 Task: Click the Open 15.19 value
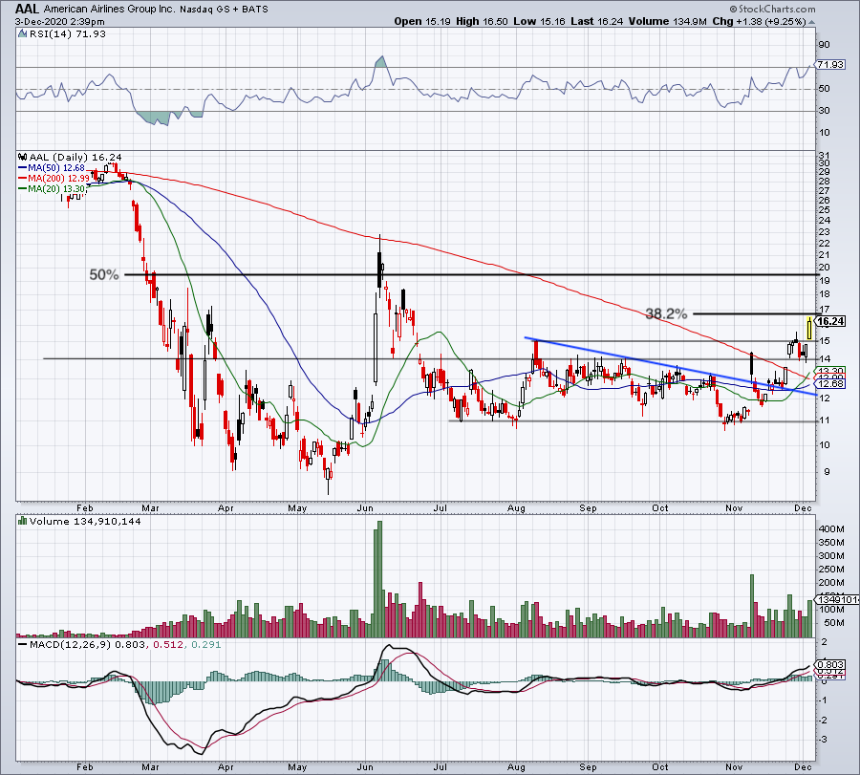click(422, 21)
